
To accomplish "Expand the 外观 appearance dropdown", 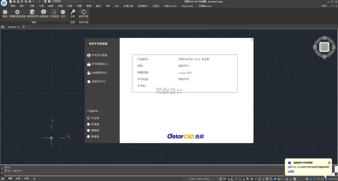I will point(325,6).
